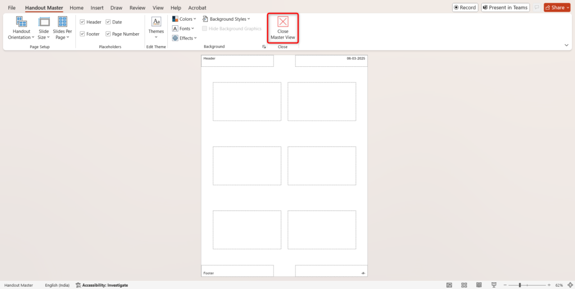The height and width of the screenshot is (289, 575).
Task: Switch to Reading View in status bar
Action: (478, 285)
